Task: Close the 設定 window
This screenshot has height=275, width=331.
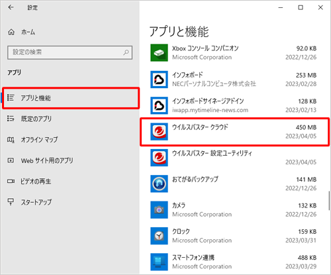Action: 320,8
